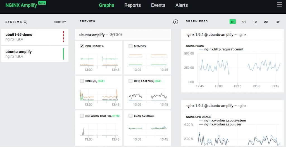Set time range to 2D
286x147 pixels.
[266, 22]
